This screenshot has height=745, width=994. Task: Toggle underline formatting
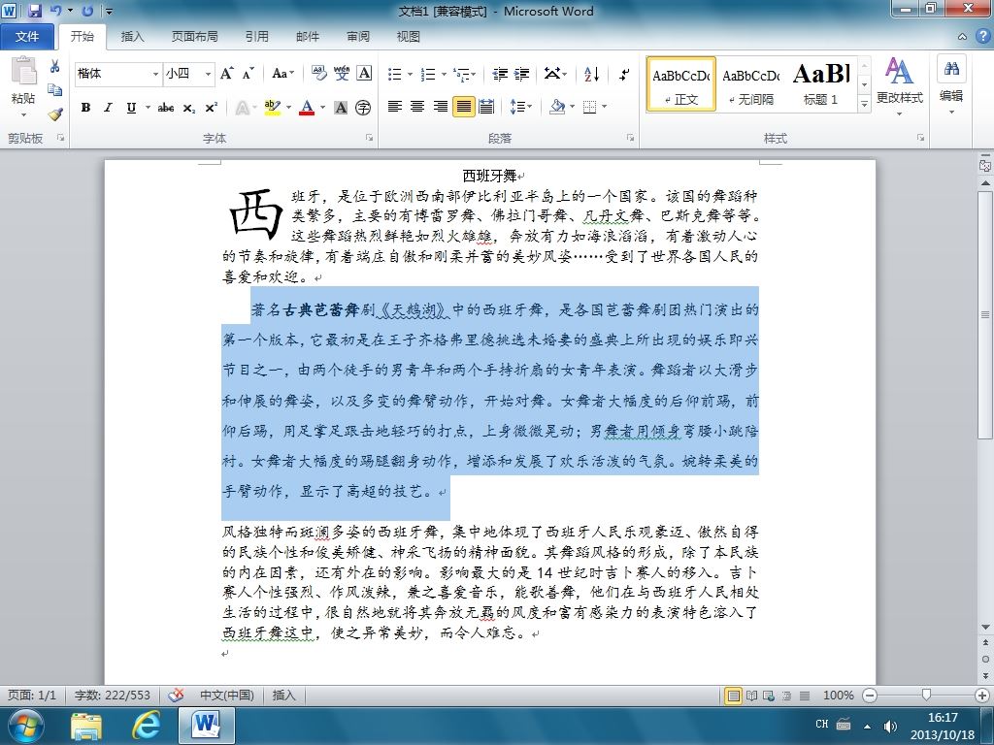(131, 108)
